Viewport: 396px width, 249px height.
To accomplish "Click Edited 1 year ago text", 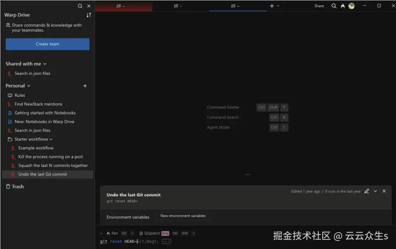I will [x=306, y=191].
